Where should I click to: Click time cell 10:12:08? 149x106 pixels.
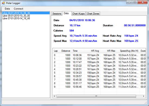coord(77,59)
